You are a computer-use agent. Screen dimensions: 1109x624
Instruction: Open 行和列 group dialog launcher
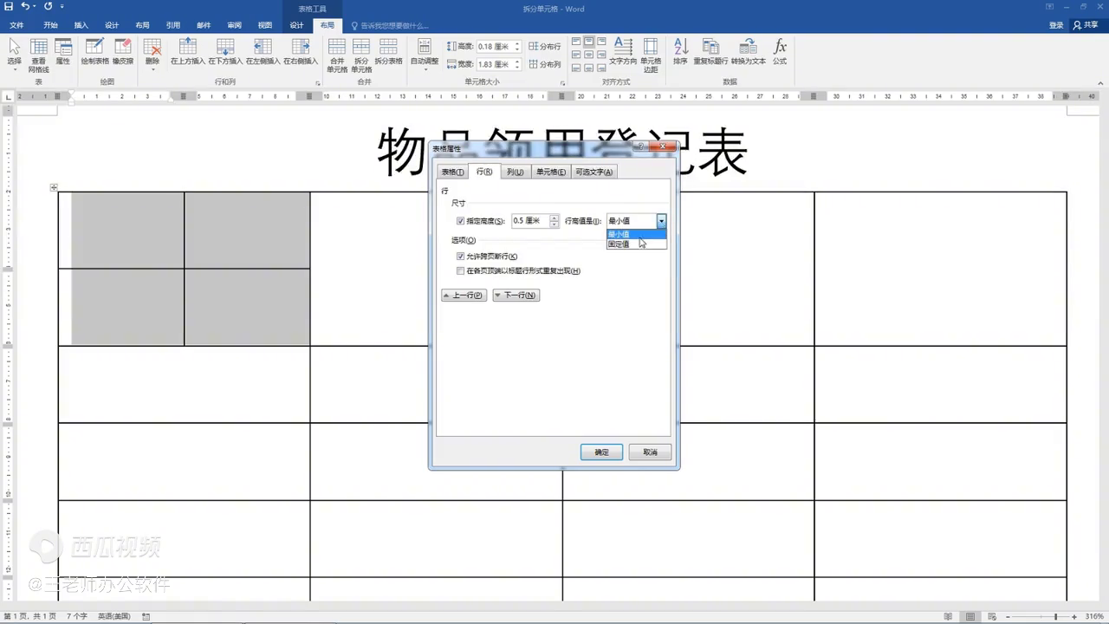click(318, 83)
